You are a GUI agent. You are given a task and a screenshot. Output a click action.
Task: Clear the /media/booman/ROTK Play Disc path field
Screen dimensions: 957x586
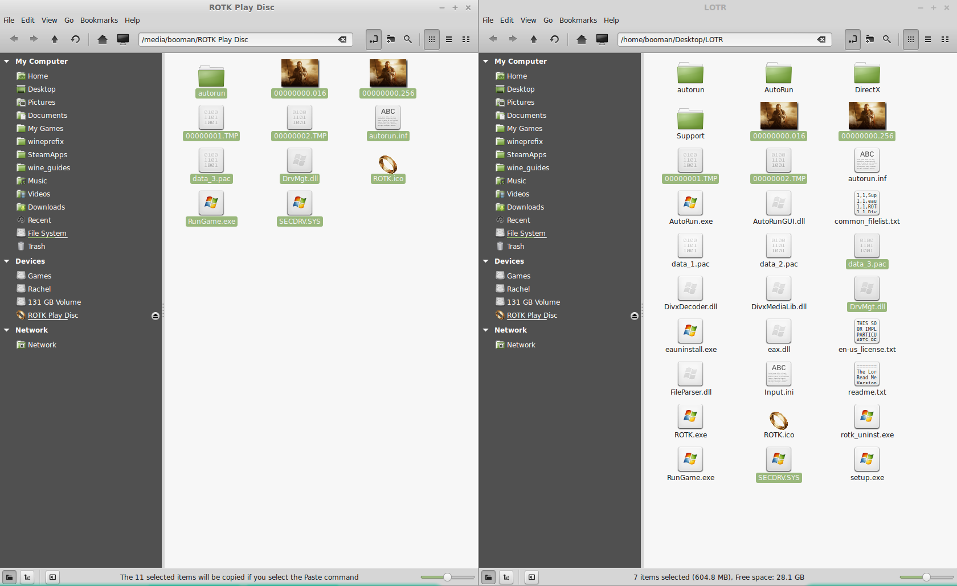click(x=342, y=39)
